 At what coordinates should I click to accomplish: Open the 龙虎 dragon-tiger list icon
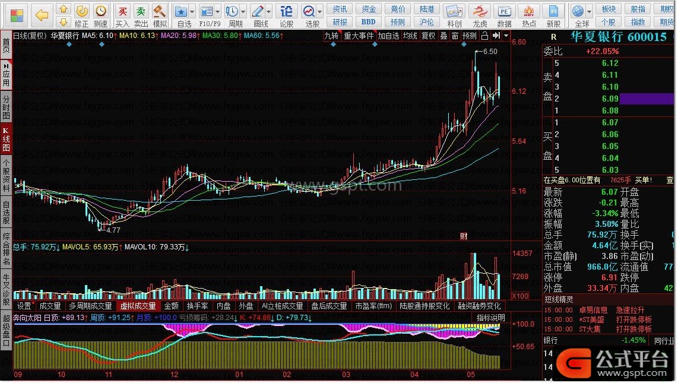click(x=480, y=15)
